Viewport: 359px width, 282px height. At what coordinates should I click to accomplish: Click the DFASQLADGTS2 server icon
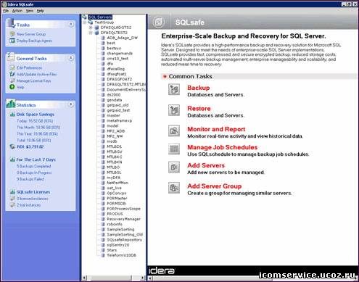96,28
